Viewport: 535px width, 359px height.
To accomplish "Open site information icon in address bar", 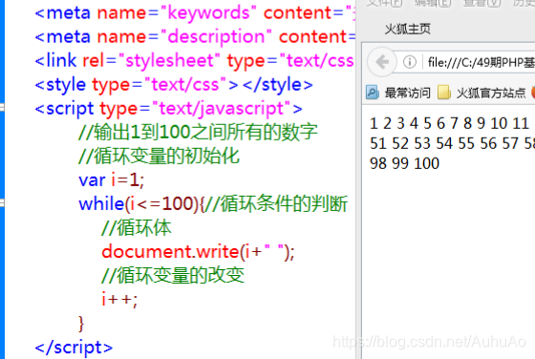I will pyautogui.click(x=410, y=62).
